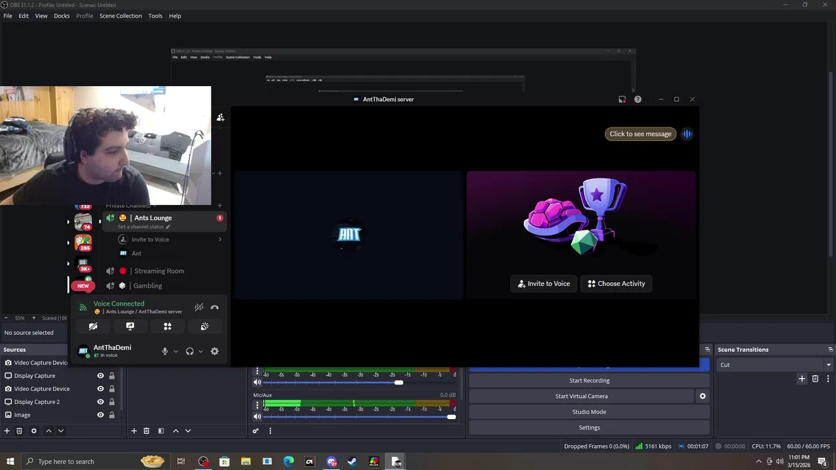Open virtual camera settings gear icon

tap(703, 396)
